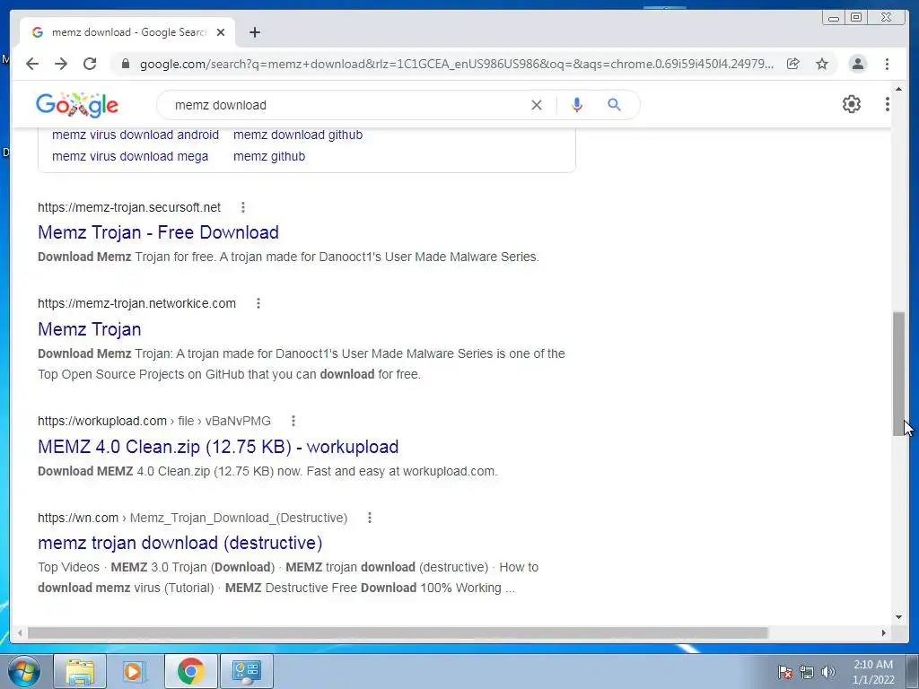Launch Windows Media Player from taskbar
This screenshot has height=689, width=919.
[135, 671]
